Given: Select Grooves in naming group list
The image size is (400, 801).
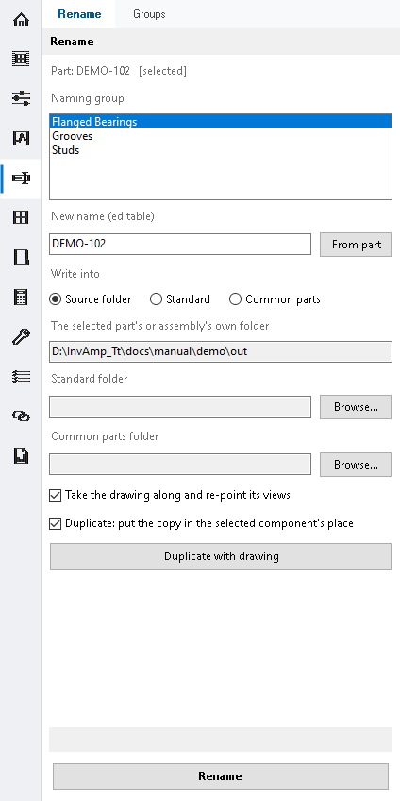Looking at the screenshot, I should click(221, 136).
